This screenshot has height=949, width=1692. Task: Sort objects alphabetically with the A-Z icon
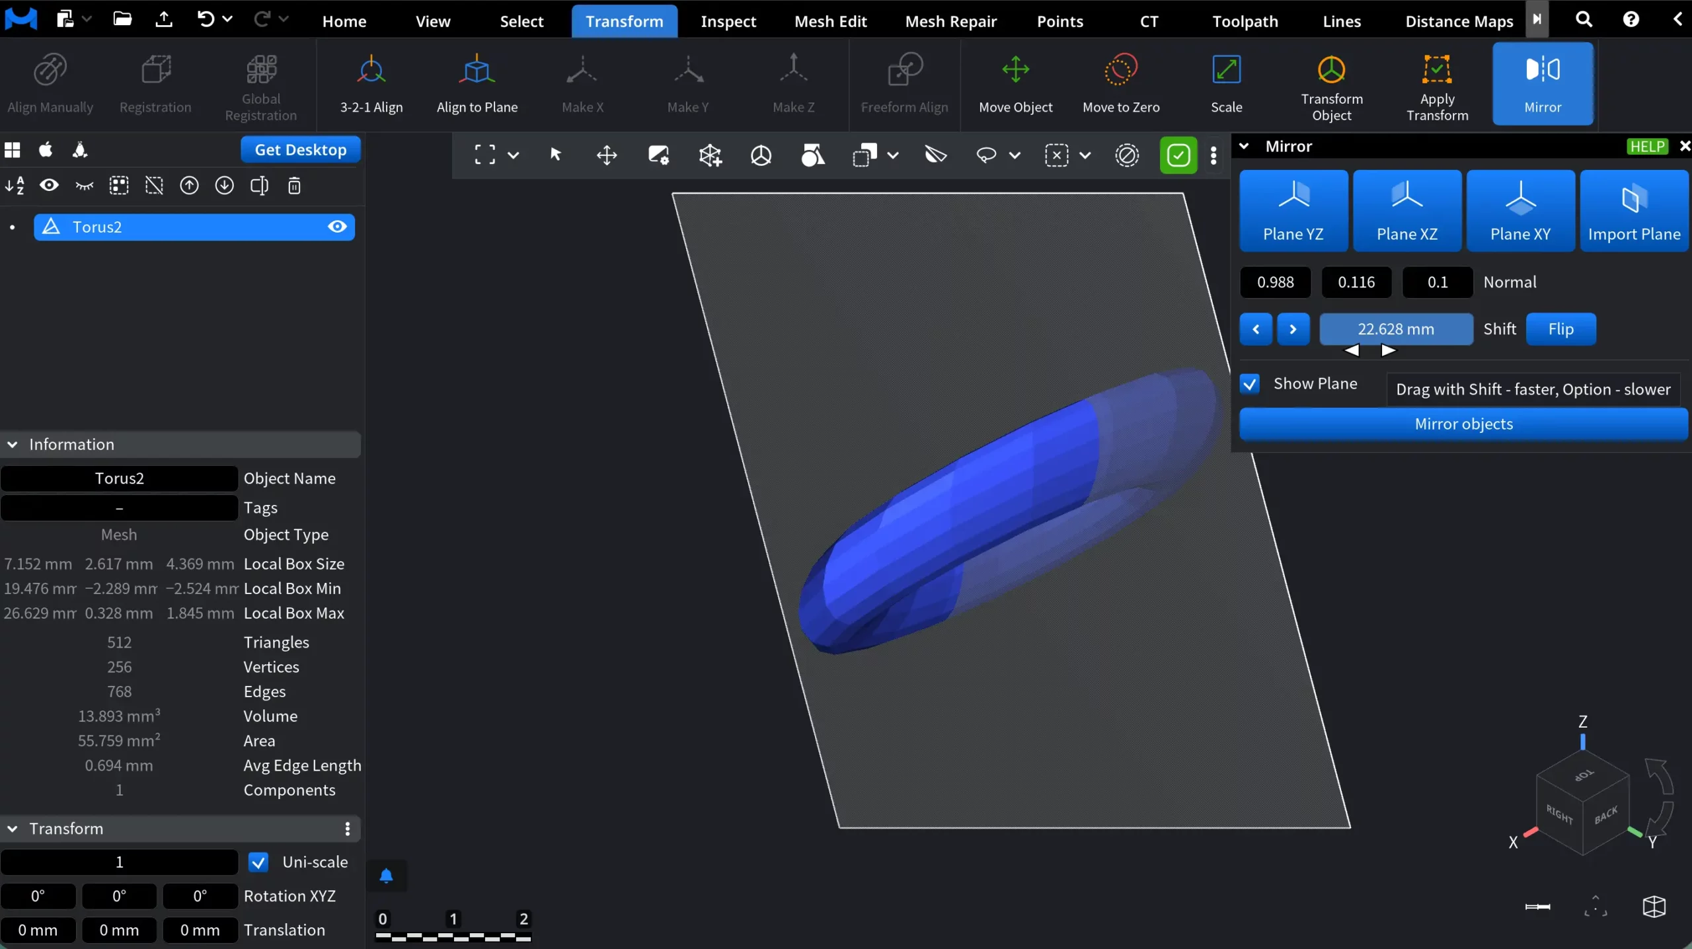click(15, 186)
